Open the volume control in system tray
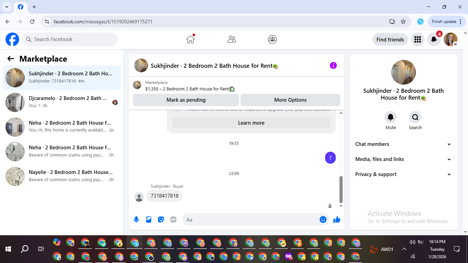The height and width of the screenshot is (263, 468). pos(412,242)
